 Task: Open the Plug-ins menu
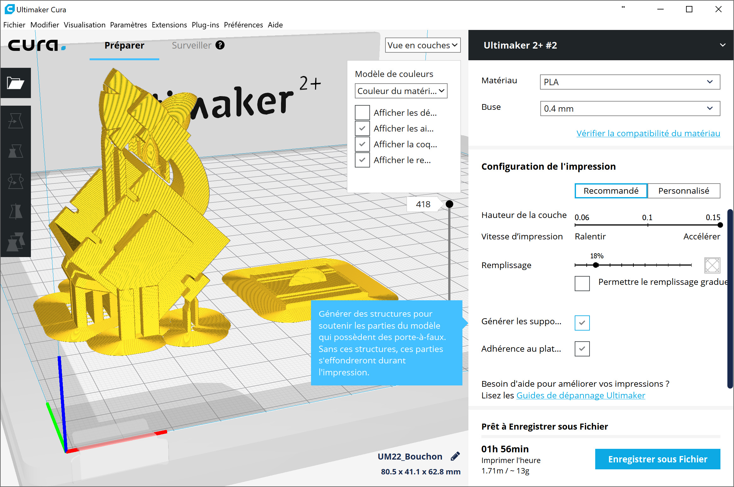point(205,25)
